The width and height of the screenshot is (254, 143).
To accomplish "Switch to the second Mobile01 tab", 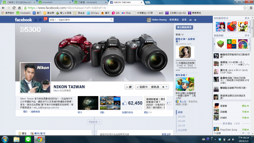I will pyautogui.click(x=54, y=2).
